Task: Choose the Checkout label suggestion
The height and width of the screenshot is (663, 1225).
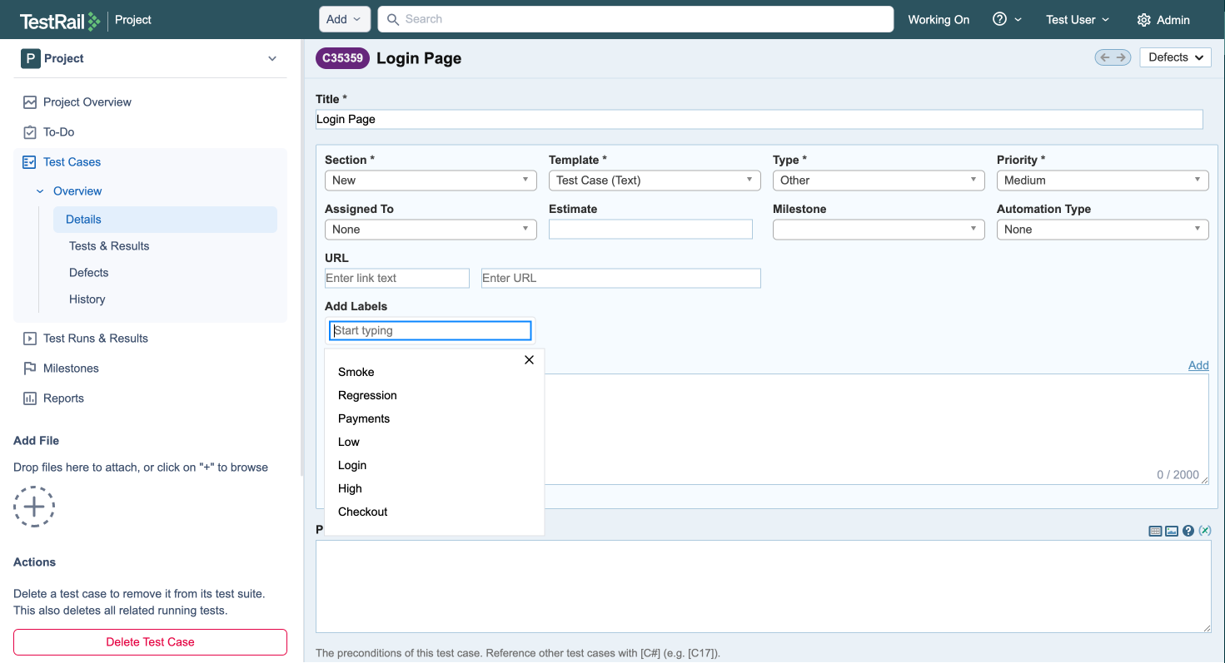Action: click(363, 512)
